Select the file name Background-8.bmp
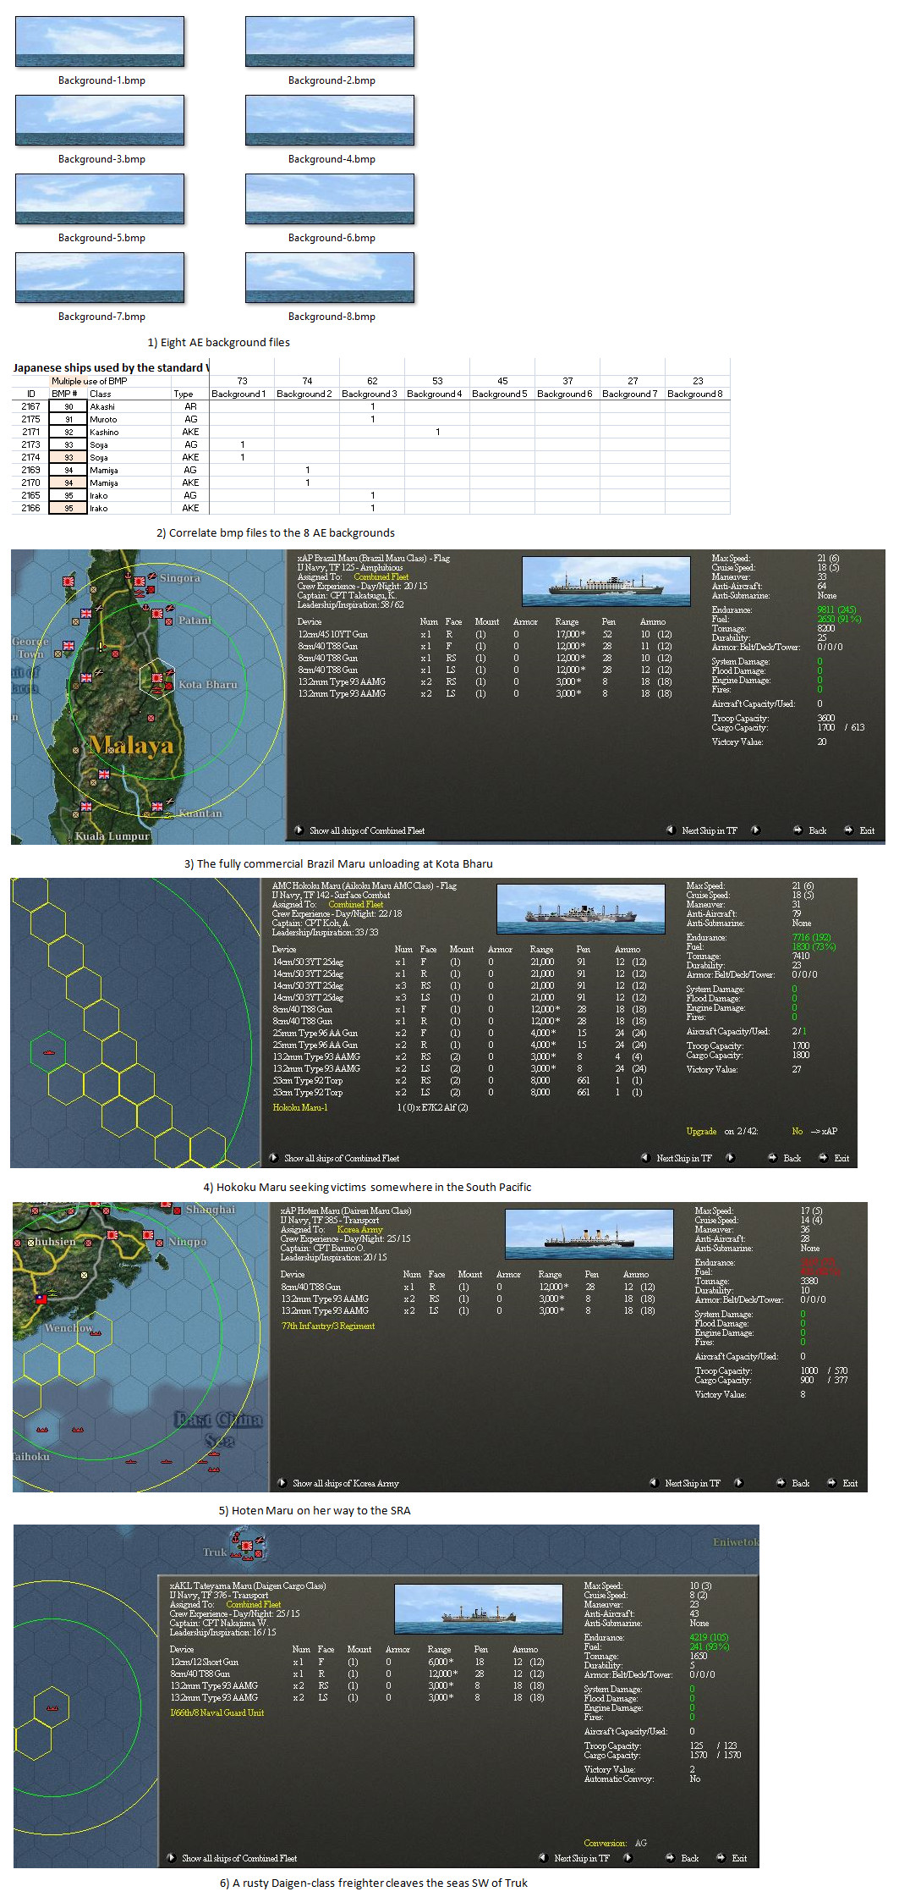Viewport: 899px width, 1897px height. coord(332,317)
